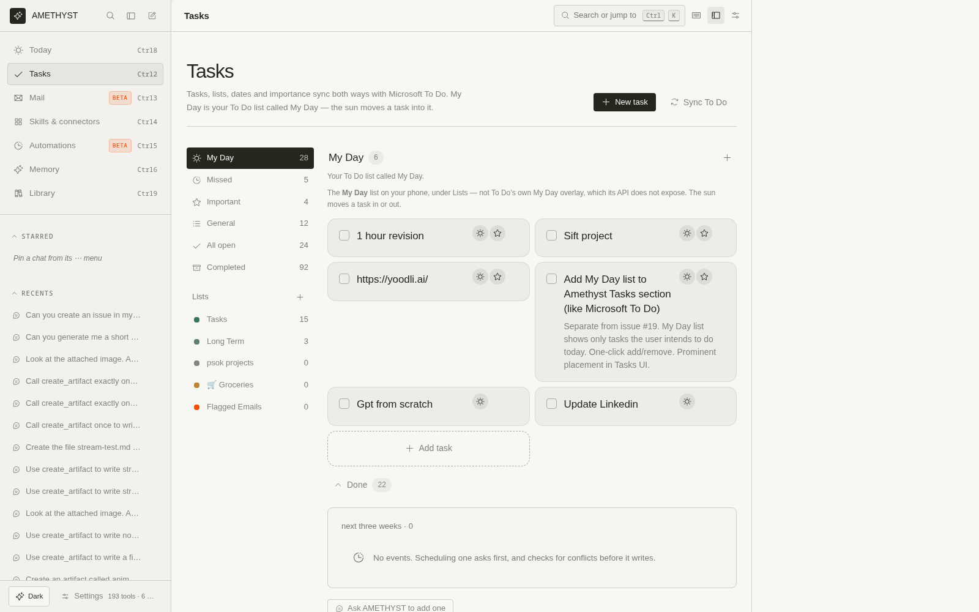Viewport: 979px width, 612px height.
Task: Open the sliders settings icon in top bar
Action: (x=735, y=15)
